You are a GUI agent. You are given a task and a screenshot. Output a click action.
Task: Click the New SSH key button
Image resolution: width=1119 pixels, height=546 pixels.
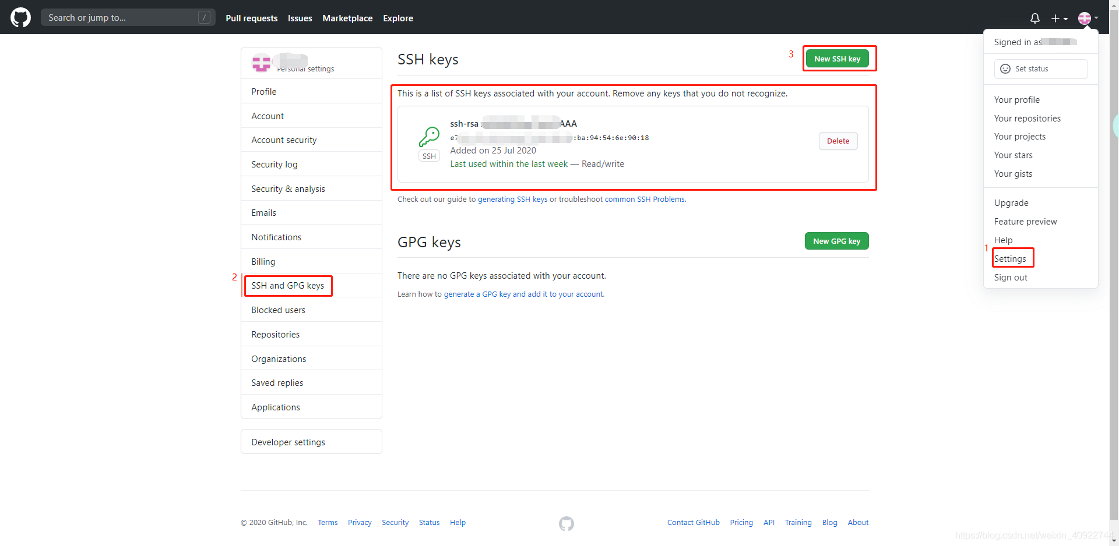[x=838, y=58]
